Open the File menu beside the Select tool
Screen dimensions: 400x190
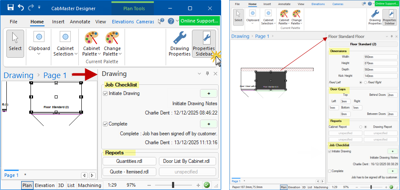pos(14,22)
